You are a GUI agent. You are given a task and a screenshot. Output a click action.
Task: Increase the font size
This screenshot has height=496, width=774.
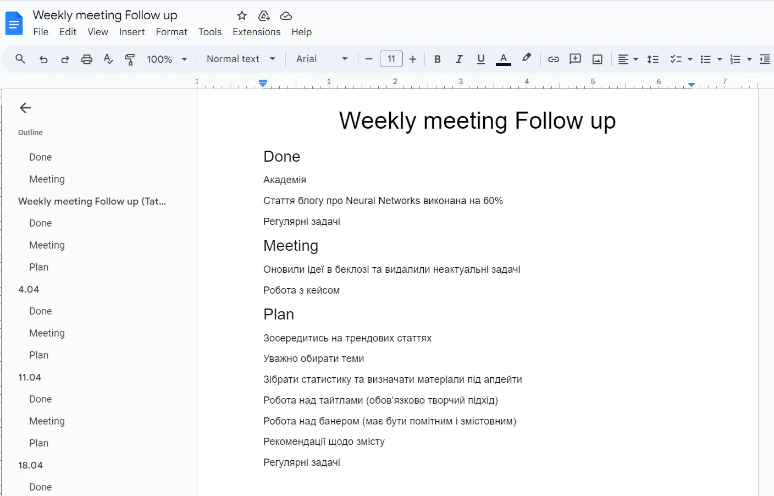pyautogui.click(x=413, y=59)
